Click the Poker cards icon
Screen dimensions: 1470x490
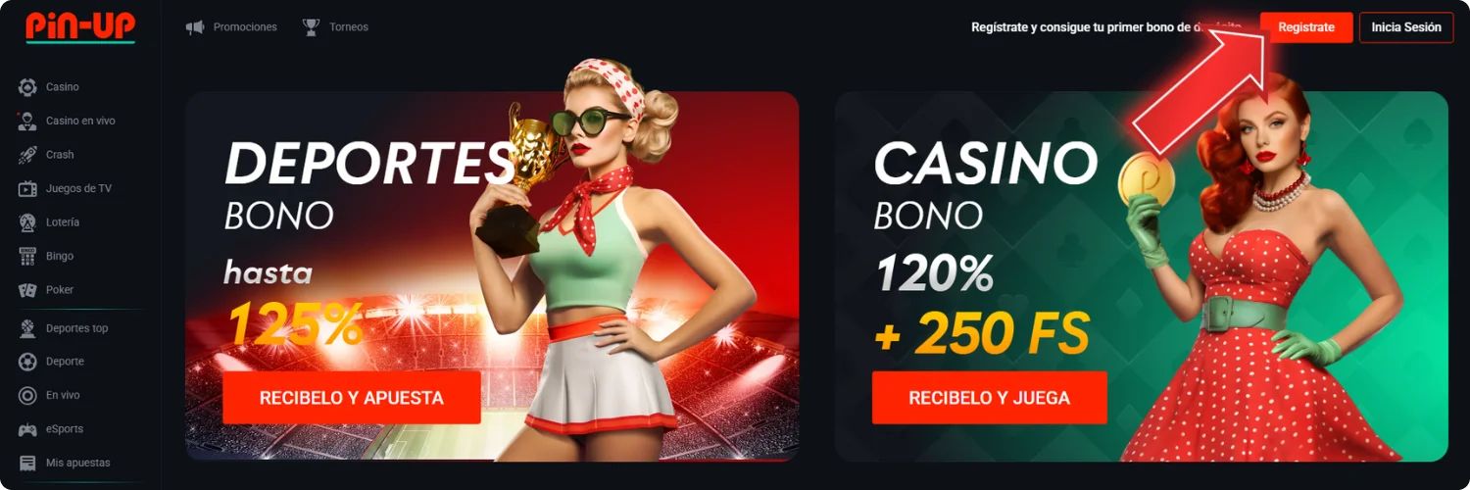tap(27, 290)
